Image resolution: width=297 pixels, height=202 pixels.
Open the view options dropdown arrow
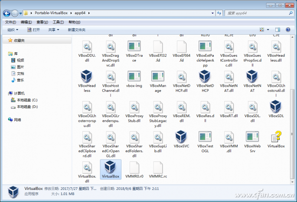268,30
